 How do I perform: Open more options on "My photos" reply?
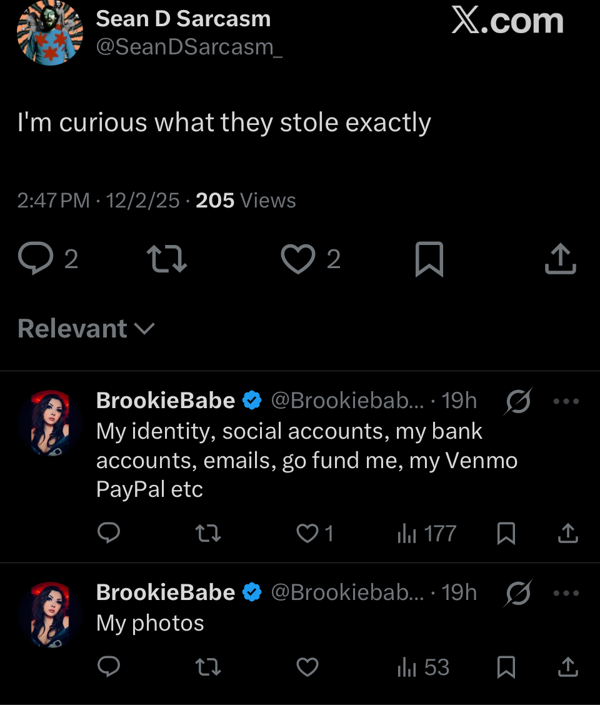point(566,592)
